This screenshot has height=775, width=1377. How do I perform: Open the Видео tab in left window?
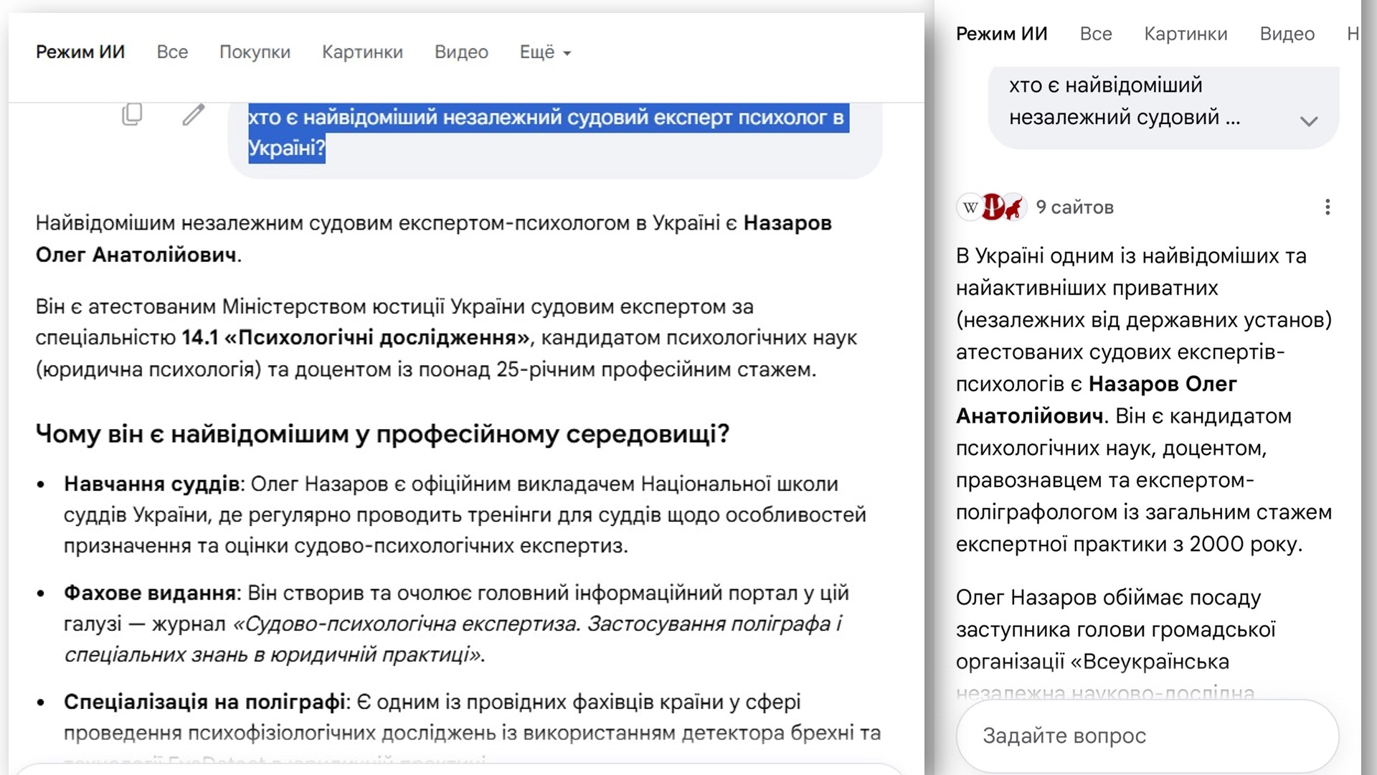click(x=461, y=52)
